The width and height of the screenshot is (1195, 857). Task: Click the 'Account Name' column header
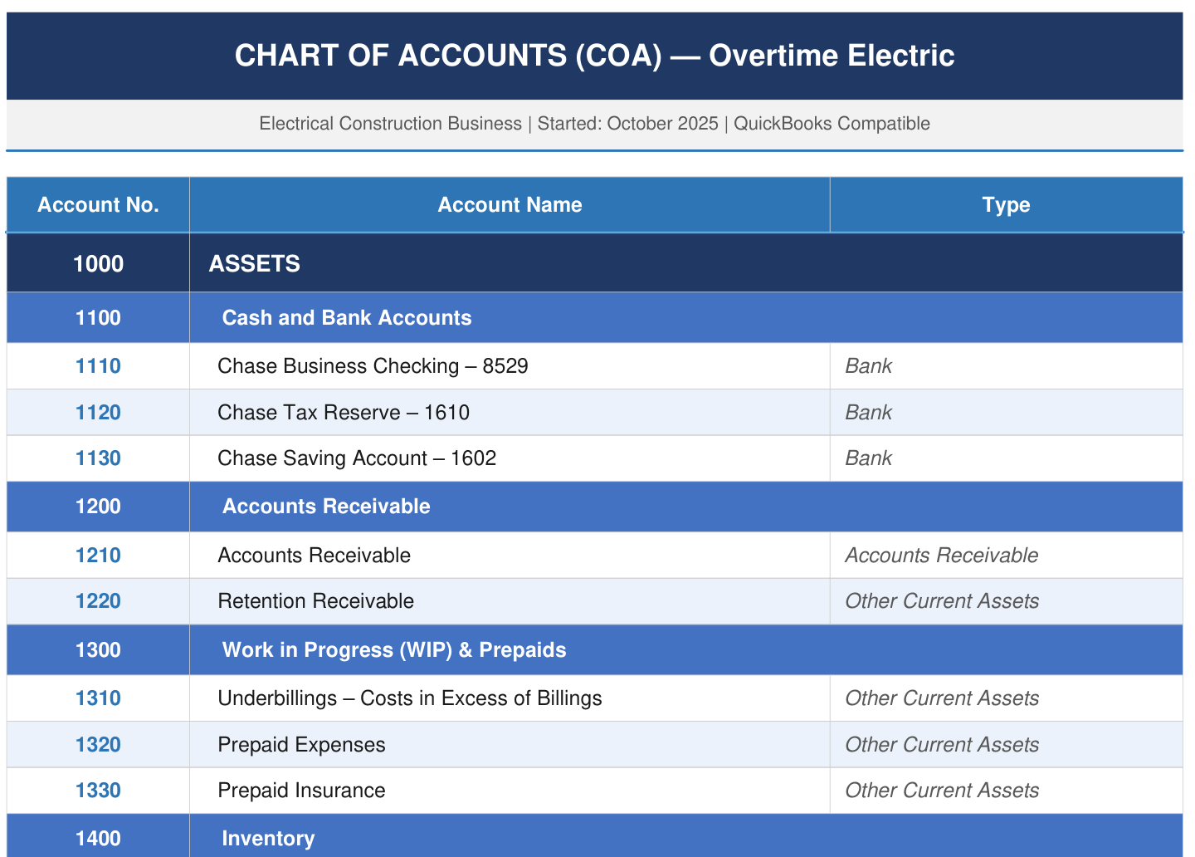(510, 205)
